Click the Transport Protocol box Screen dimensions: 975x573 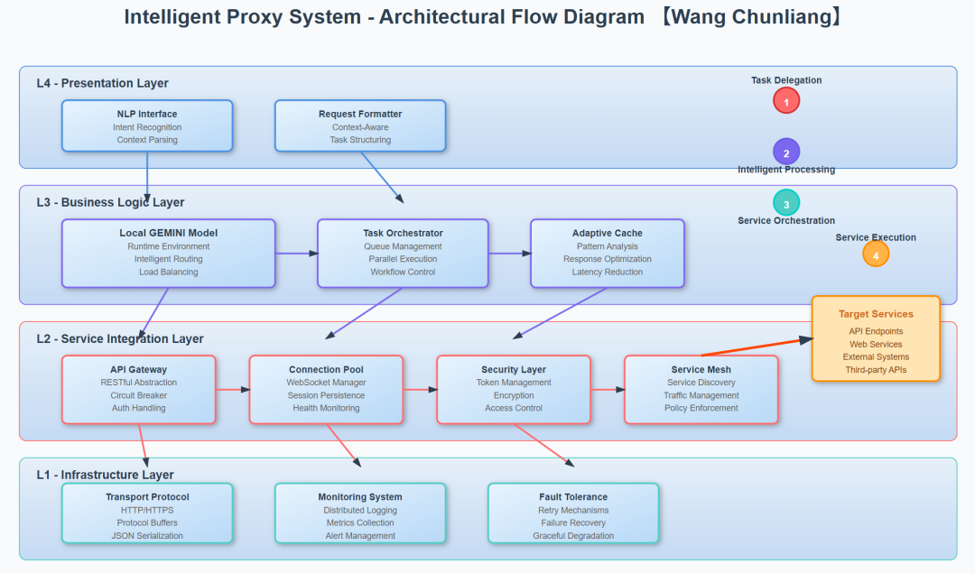click(147, 513)
